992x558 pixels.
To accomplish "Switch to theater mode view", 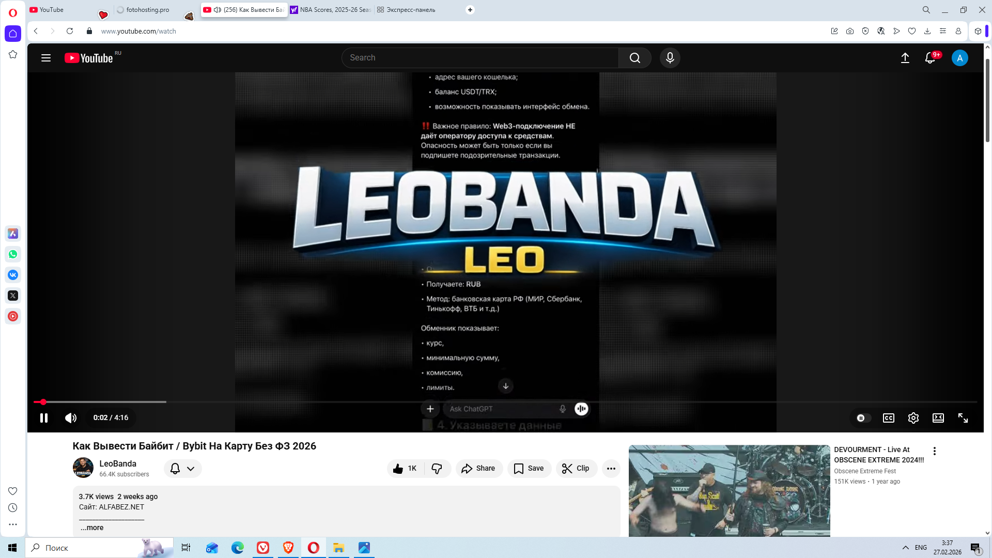I will (938, 418).
